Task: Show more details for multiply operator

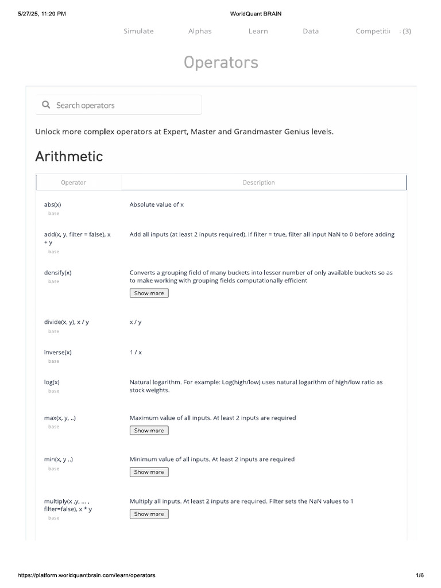Action: pyautogui.click(x=149, y=514)
